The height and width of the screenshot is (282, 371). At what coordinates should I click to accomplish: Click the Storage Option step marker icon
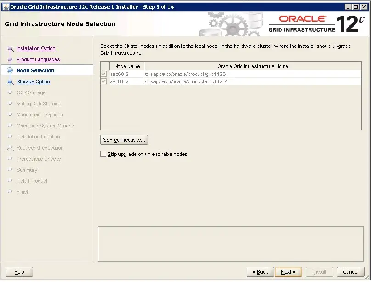click(10, 81)
